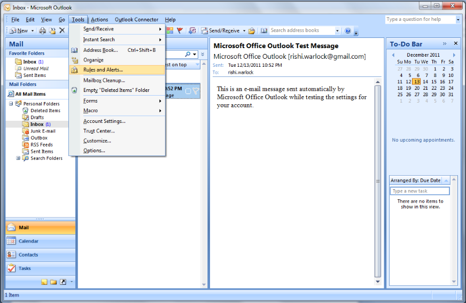Click the Type a question for help box
Image resolution: width=466 pixels, height=303 pixels.
tap(420, 20)
